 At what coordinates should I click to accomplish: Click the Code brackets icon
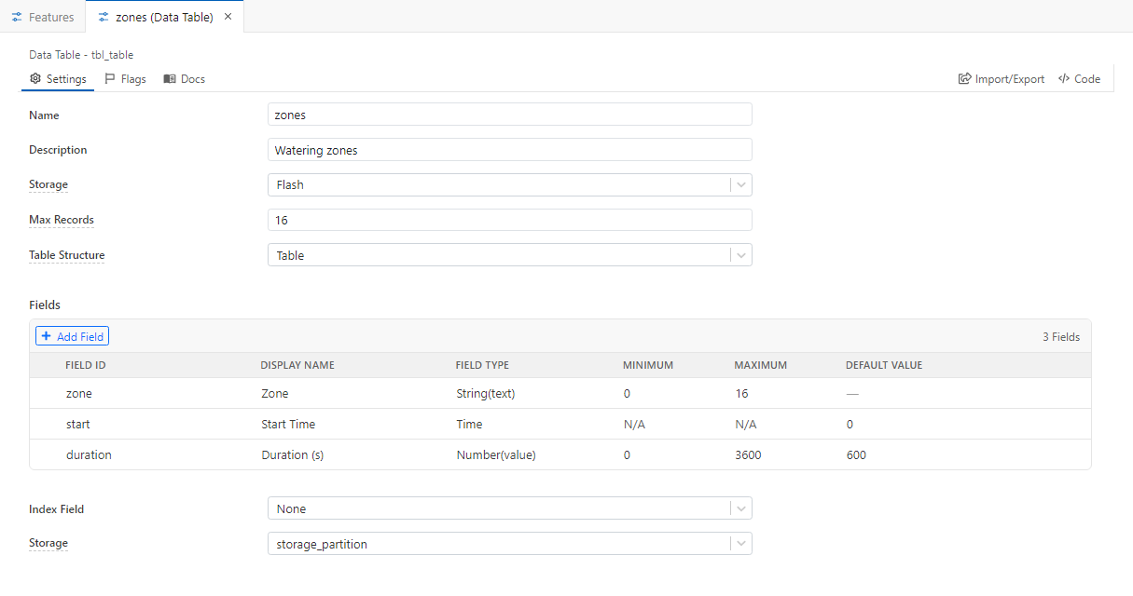[1064, 79]
